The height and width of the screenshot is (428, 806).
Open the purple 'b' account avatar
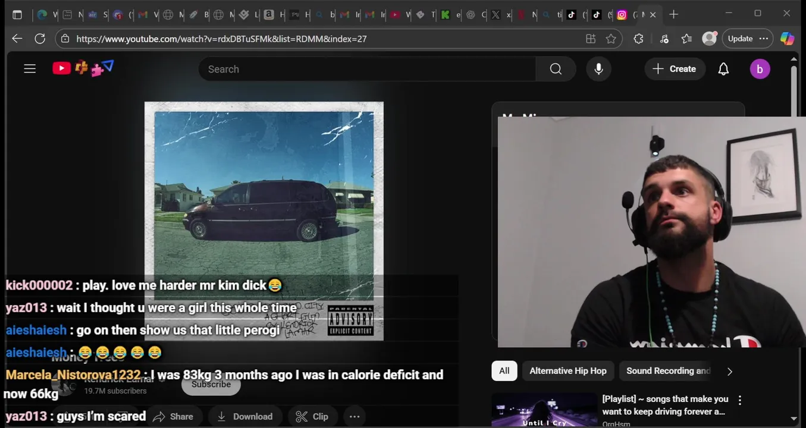click(760, 69)
